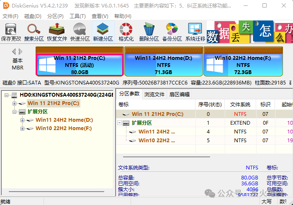293x205 pixels.
Task: Switch to the 浏览文件 tab
Action: [x=154, y=94]
